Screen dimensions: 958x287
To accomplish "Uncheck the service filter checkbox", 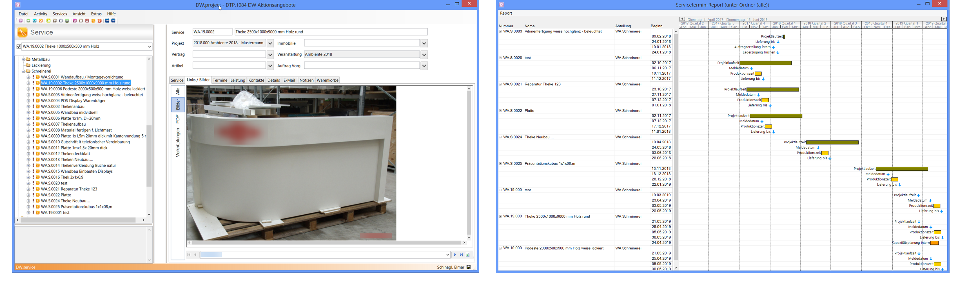I will click(x=19, y=46).
